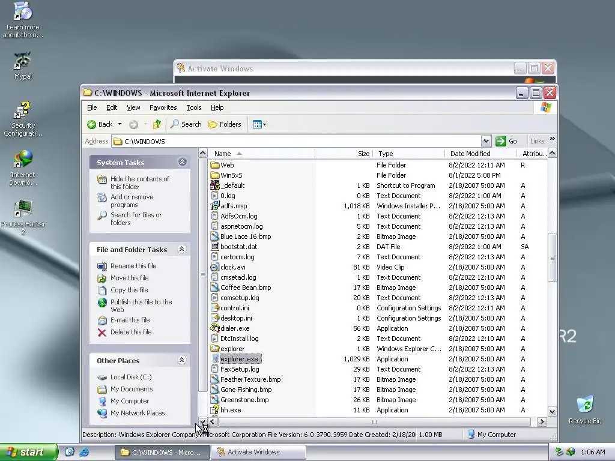This screenshot has width=615, height=461.
Task: Click the file list vertical scrollbar thumb
Action: coord(553,258)
